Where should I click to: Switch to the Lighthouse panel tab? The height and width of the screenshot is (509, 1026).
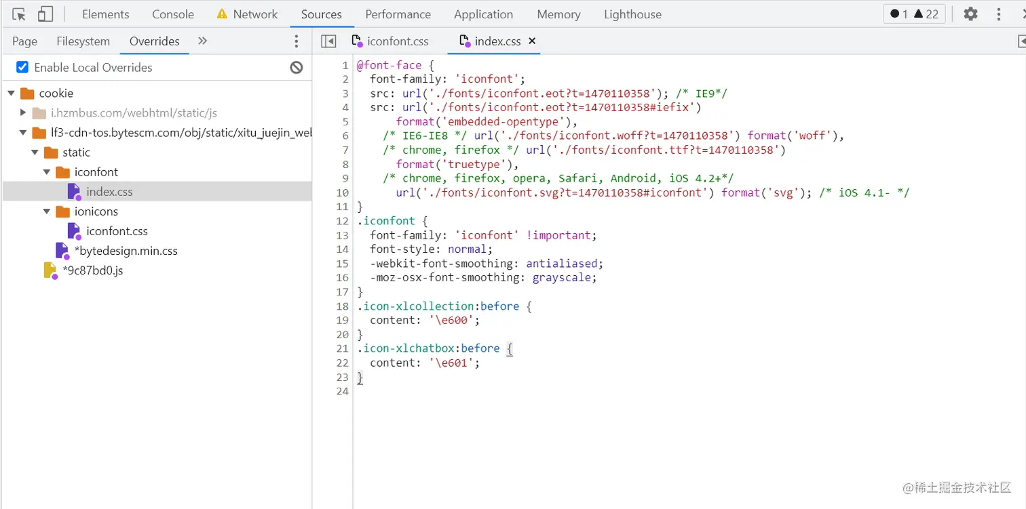pos(633,14)
